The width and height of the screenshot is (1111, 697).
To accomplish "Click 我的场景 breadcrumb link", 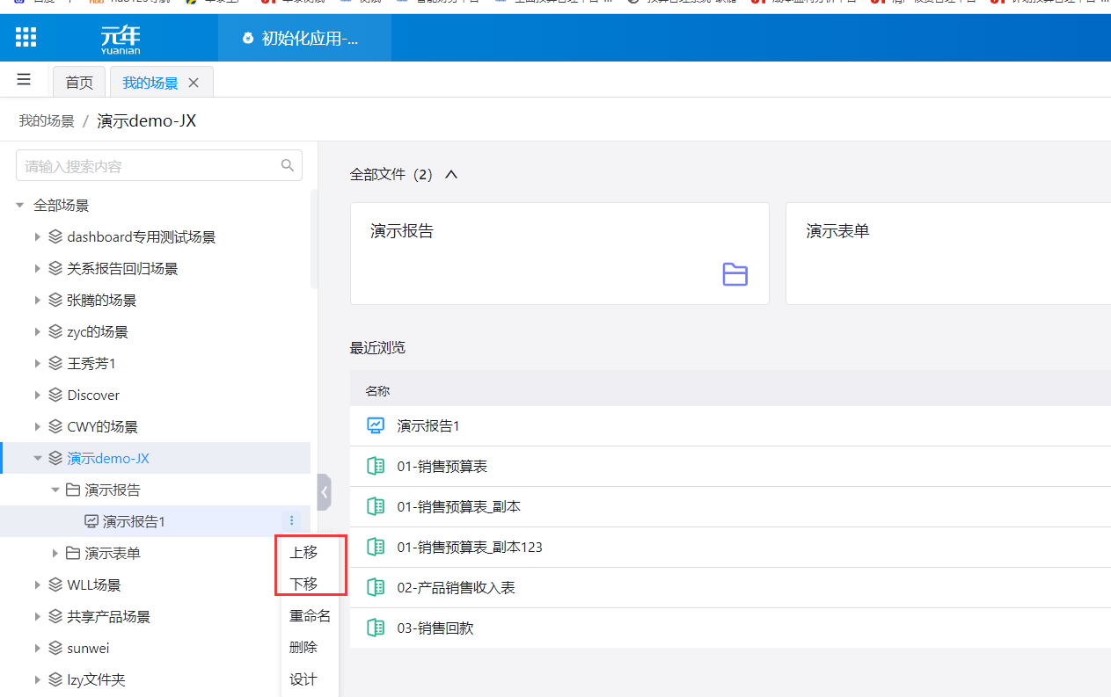I will (47, 121).
